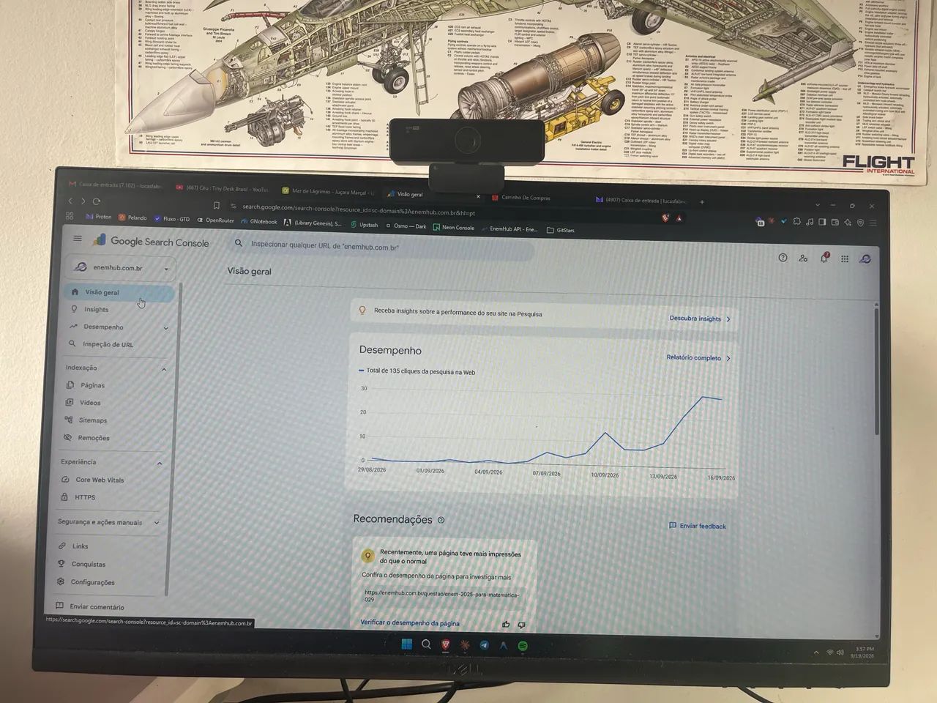Click the browser reload button

click(x=97, y=201)
